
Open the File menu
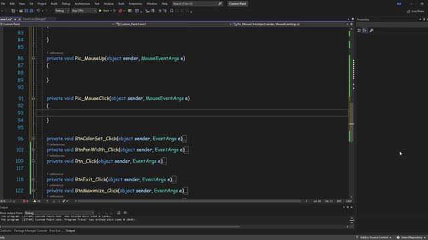coord(3,3)
